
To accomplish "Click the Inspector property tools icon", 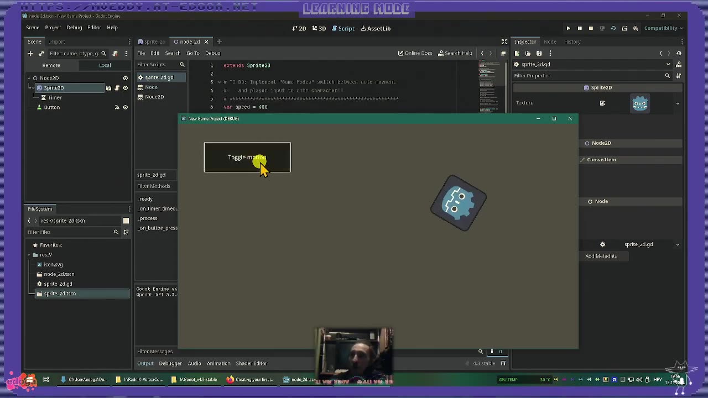I will [x=679, y=76].
